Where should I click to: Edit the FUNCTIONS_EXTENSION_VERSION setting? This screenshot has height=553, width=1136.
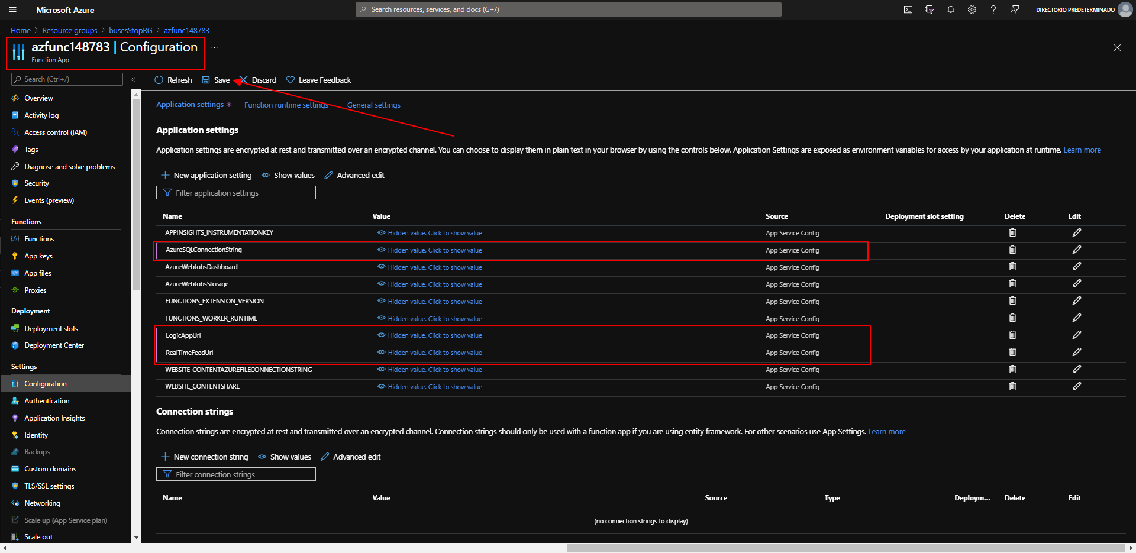1077,301
